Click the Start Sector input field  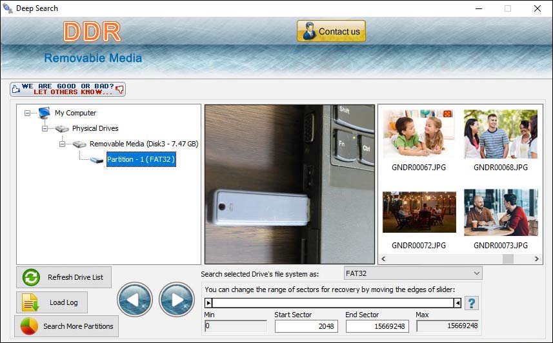[306, 326]
